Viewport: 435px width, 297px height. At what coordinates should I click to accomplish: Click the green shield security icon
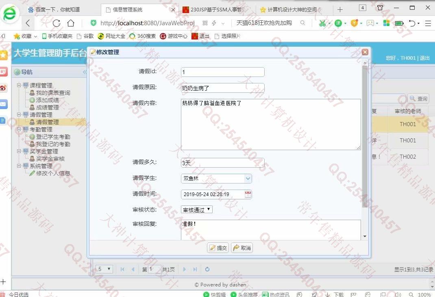(x=94, y=23)
